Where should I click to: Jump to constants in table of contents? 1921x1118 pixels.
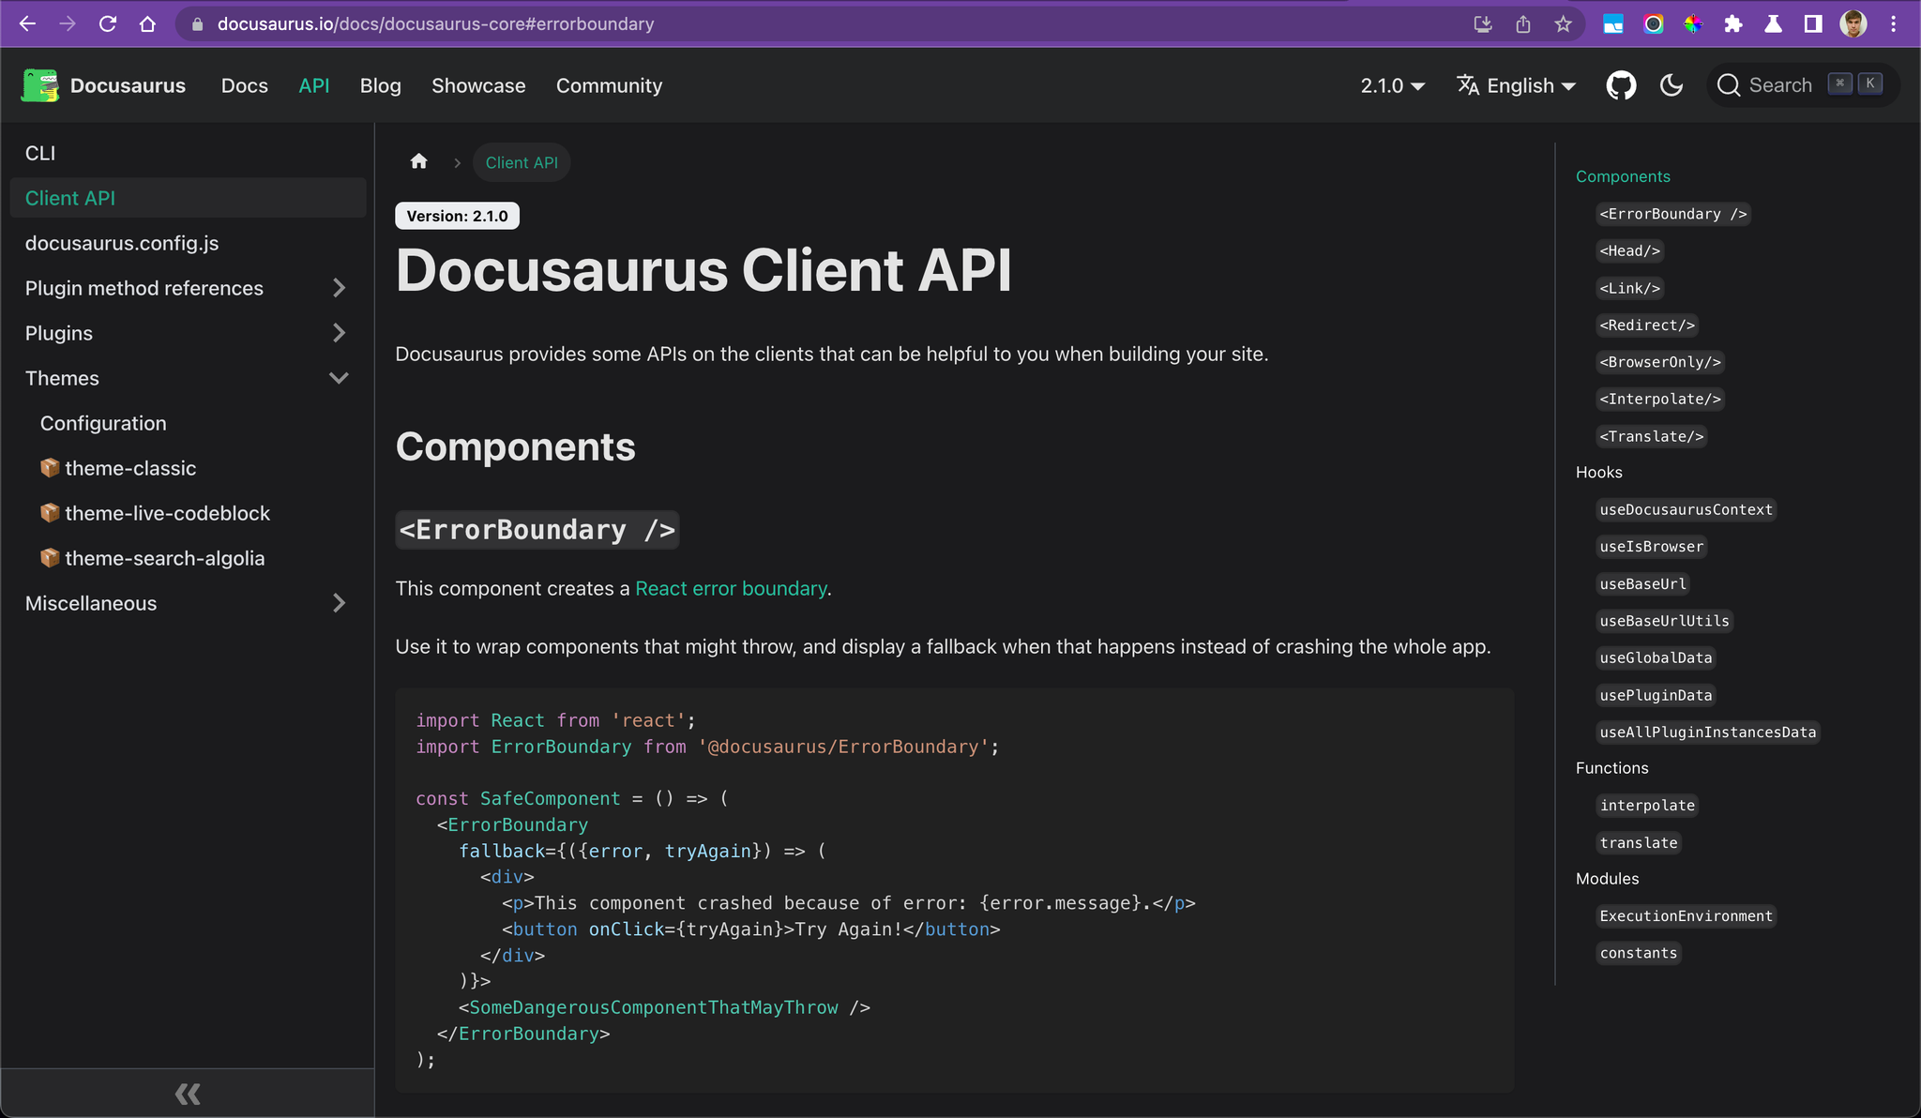tap(1639, 953)
